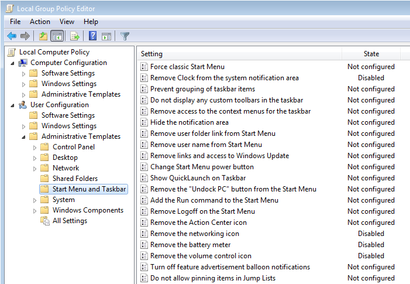Click the Export List toolbar icon
Image resolution: width=410 pixels, height=284 pixels.
click(75, 36)
